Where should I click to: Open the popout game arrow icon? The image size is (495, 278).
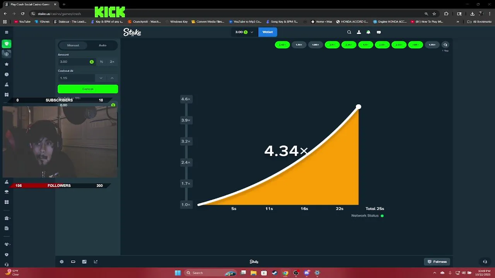96,262
